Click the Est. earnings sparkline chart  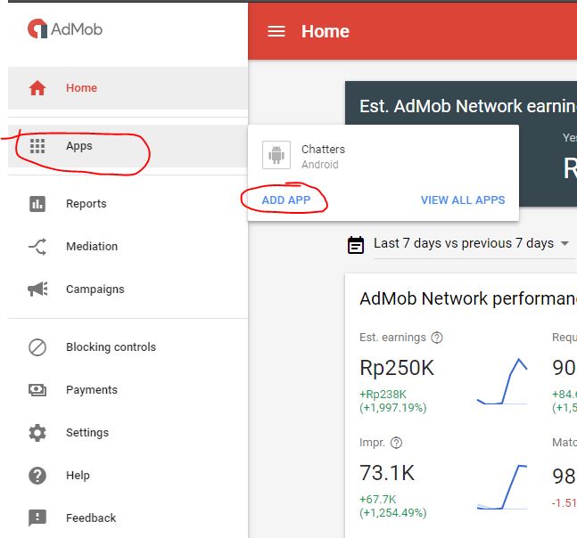coord(502,381)
